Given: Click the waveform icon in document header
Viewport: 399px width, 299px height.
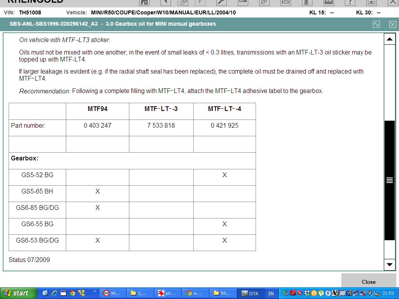Looking at the screenshot, I should tap(376, 24).
